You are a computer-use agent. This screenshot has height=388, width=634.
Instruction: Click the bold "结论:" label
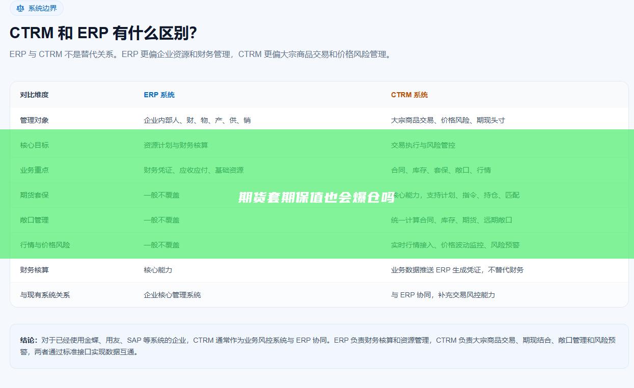29,340
